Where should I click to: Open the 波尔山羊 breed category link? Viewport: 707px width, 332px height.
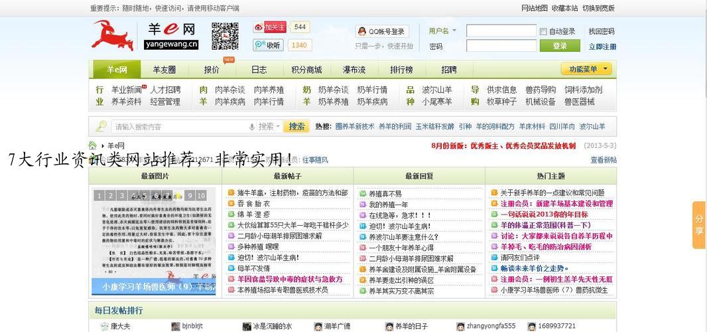[437, 90]
